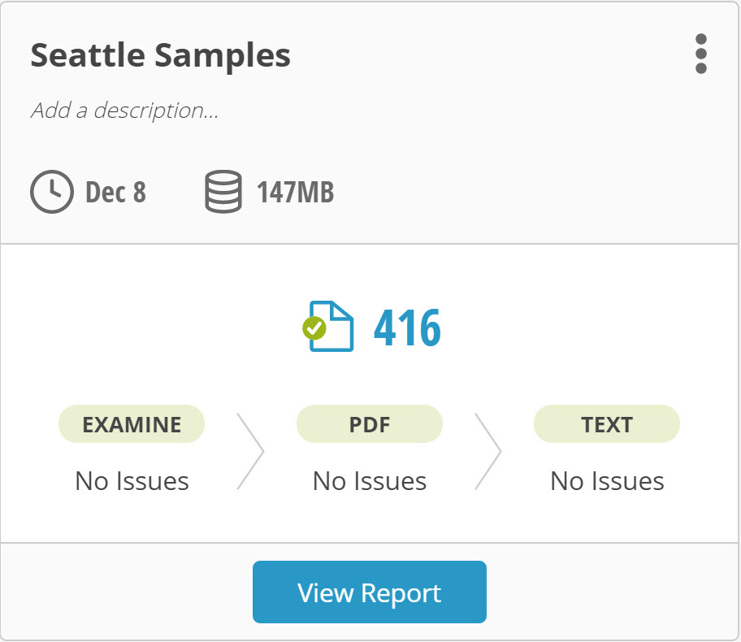741x642 pixels.
Task: Select the TEXT stage pill
Action: coord(607,424)
